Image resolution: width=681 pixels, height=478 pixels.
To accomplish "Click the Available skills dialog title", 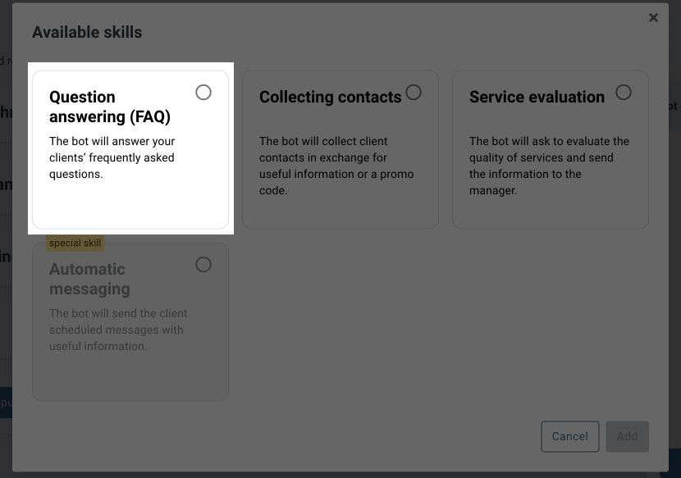I will [87, 32].
